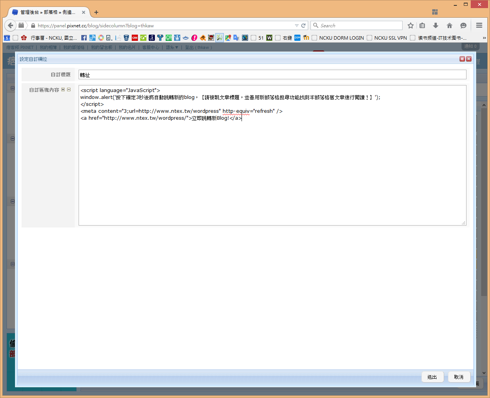Go back with the browser back arrow

point(10,25)
